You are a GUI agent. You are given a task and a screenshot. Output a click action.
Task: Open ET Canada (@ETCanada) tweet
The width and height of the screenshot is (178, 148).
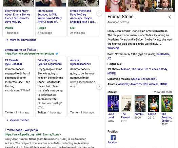click(14, 62)
